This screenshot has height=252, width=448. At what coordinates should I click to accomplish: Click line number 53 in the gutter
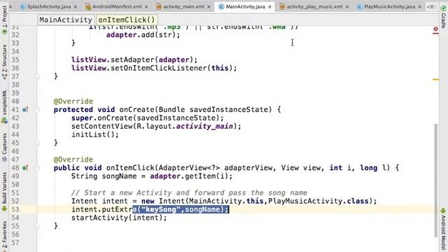(15, 209)
